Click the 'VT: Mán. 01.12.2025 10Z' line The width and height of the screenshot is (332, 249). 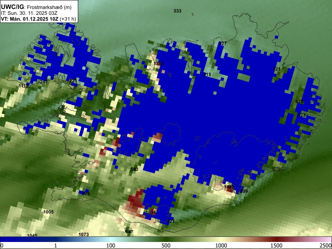click(x=30, y=19)
